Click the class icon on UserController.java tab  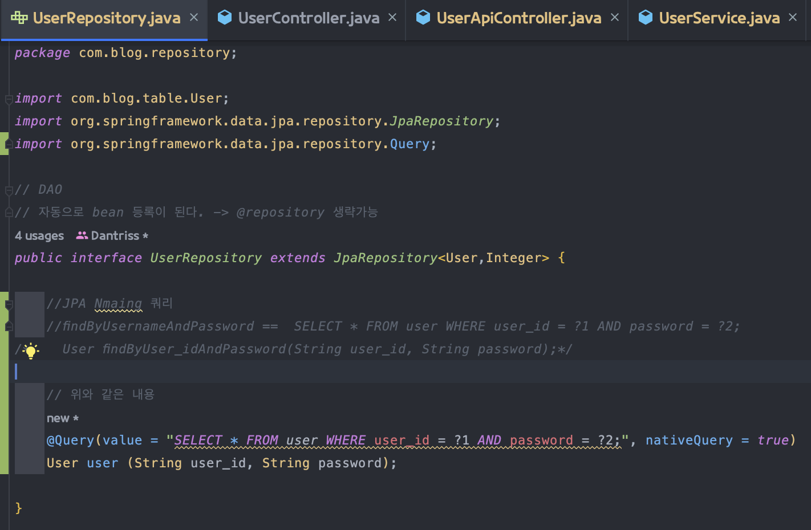tap(225, 18)
